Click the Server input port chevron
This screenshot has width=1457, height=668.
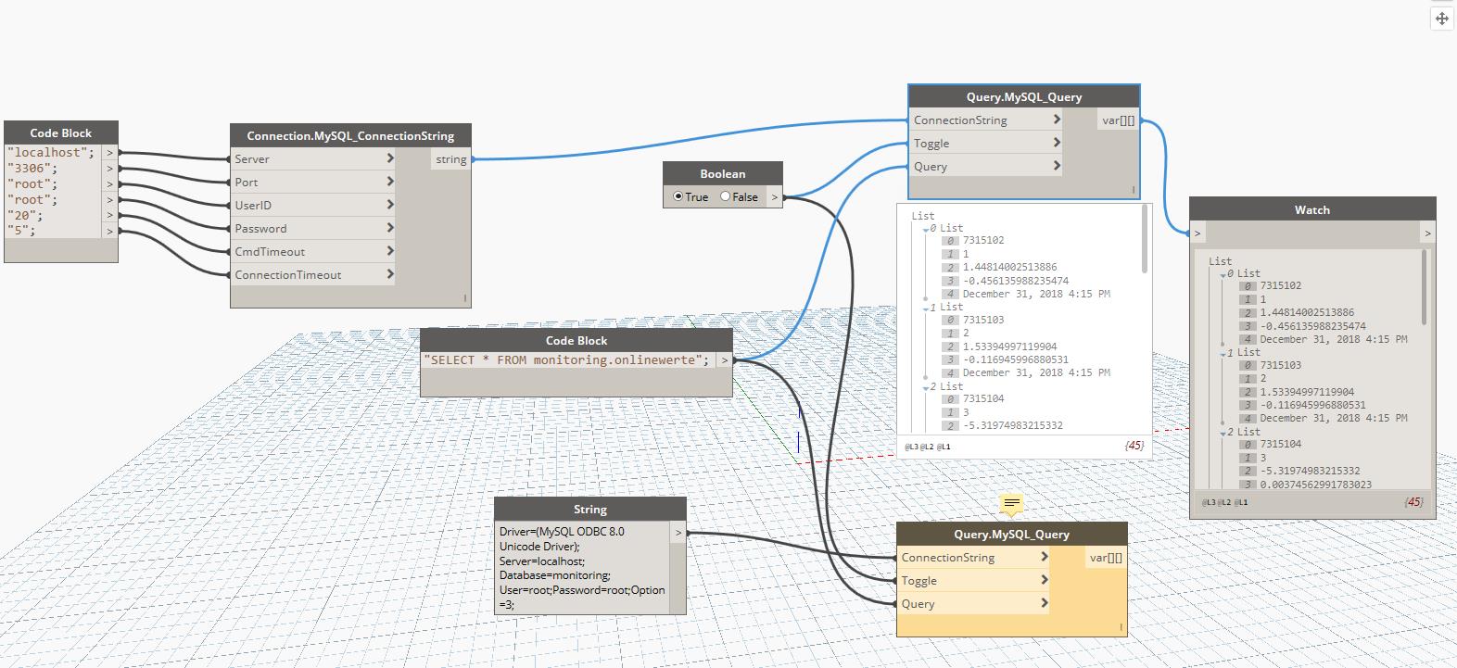390,158
